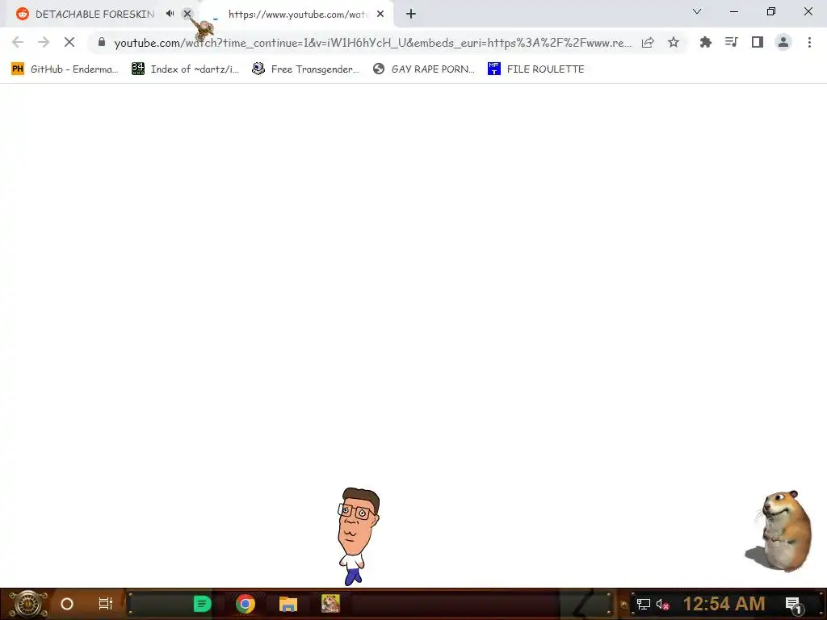Open the tab search chevron
This screenshot has width=827, height=620.
tap(697, 11)
